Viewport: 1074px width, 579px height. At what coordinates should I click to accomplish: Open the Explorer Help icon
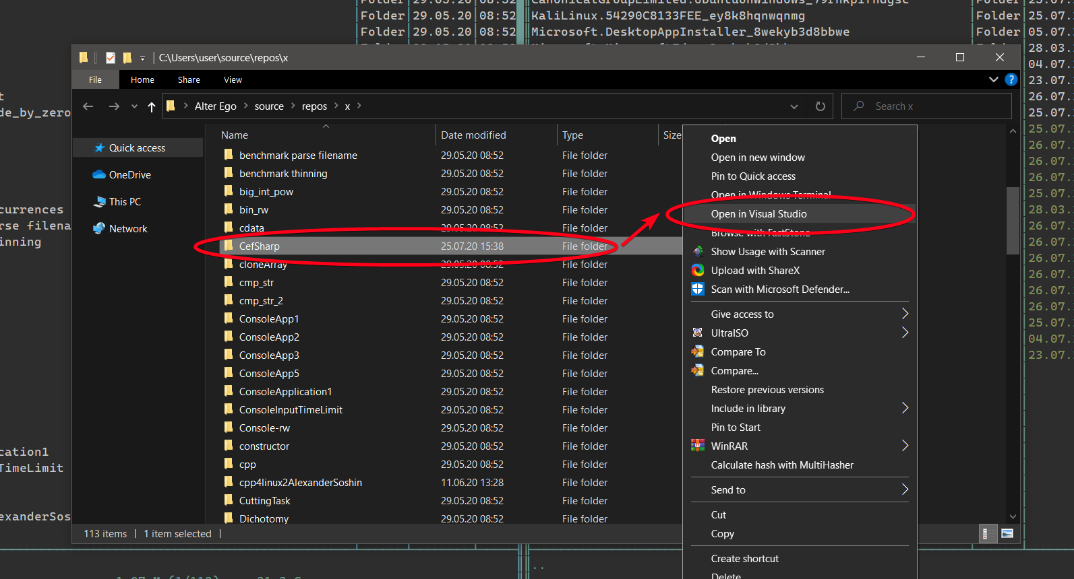pyautogui.click(x=1011, y=79)
